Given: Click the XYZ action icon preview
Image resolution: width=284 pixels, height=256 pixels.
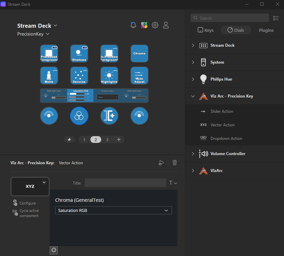Looking at the screenshot, I should [x=30, y=187].
